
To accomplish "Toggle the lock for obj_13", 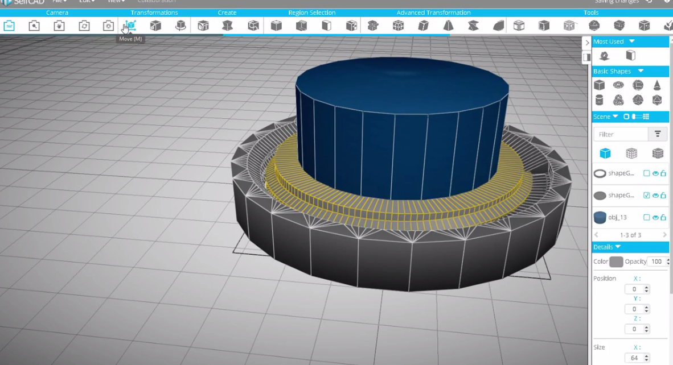I will pos(663,217).
